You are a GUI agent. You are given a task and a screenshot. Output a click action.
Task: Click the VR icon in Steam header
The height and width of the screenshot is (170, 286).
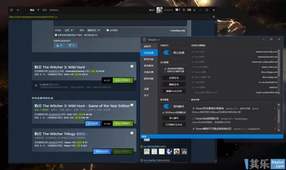[189, 10]
